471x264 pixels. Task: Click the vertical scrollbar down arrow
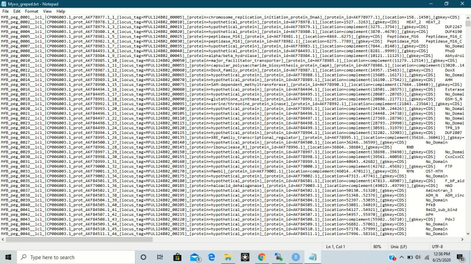[467, 233]
